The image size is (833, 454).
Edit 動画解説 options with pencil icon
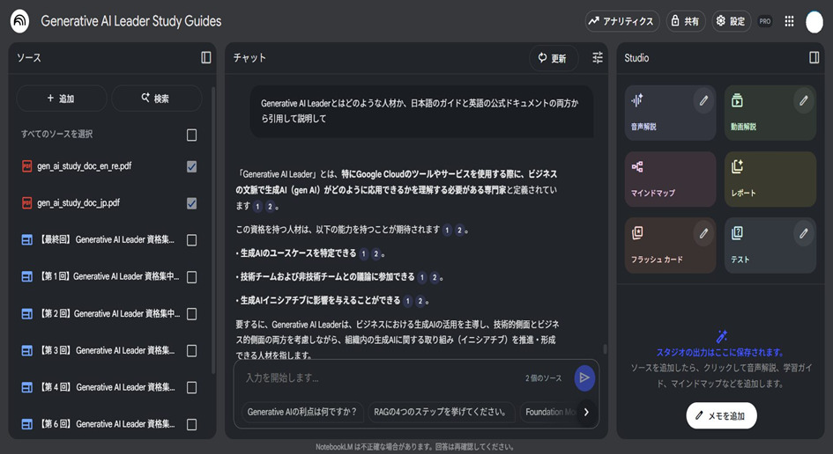803,101
